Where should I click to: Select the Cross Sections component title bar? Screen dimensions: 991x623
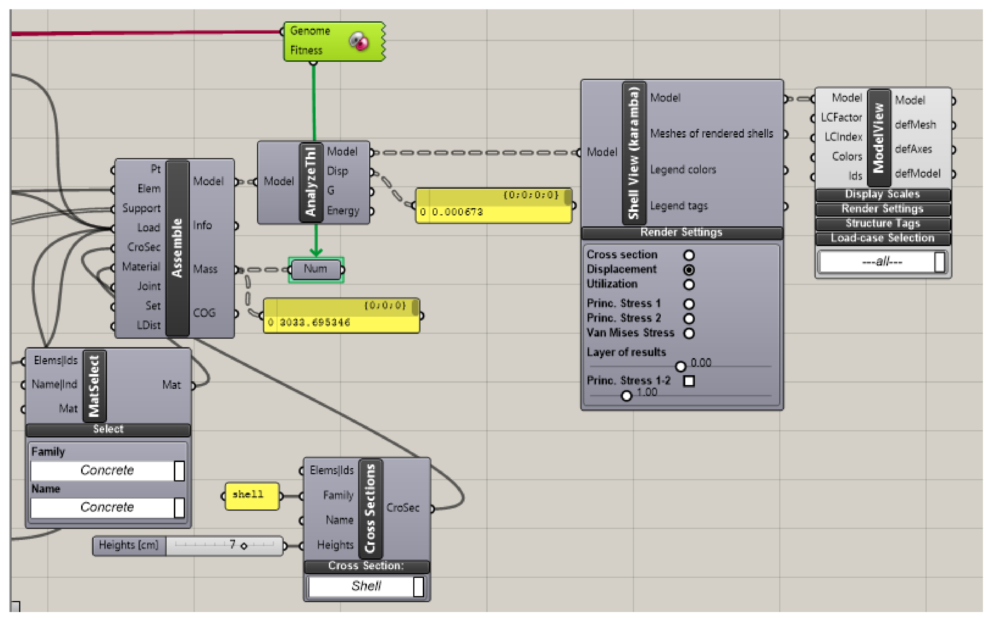point(370,509)
